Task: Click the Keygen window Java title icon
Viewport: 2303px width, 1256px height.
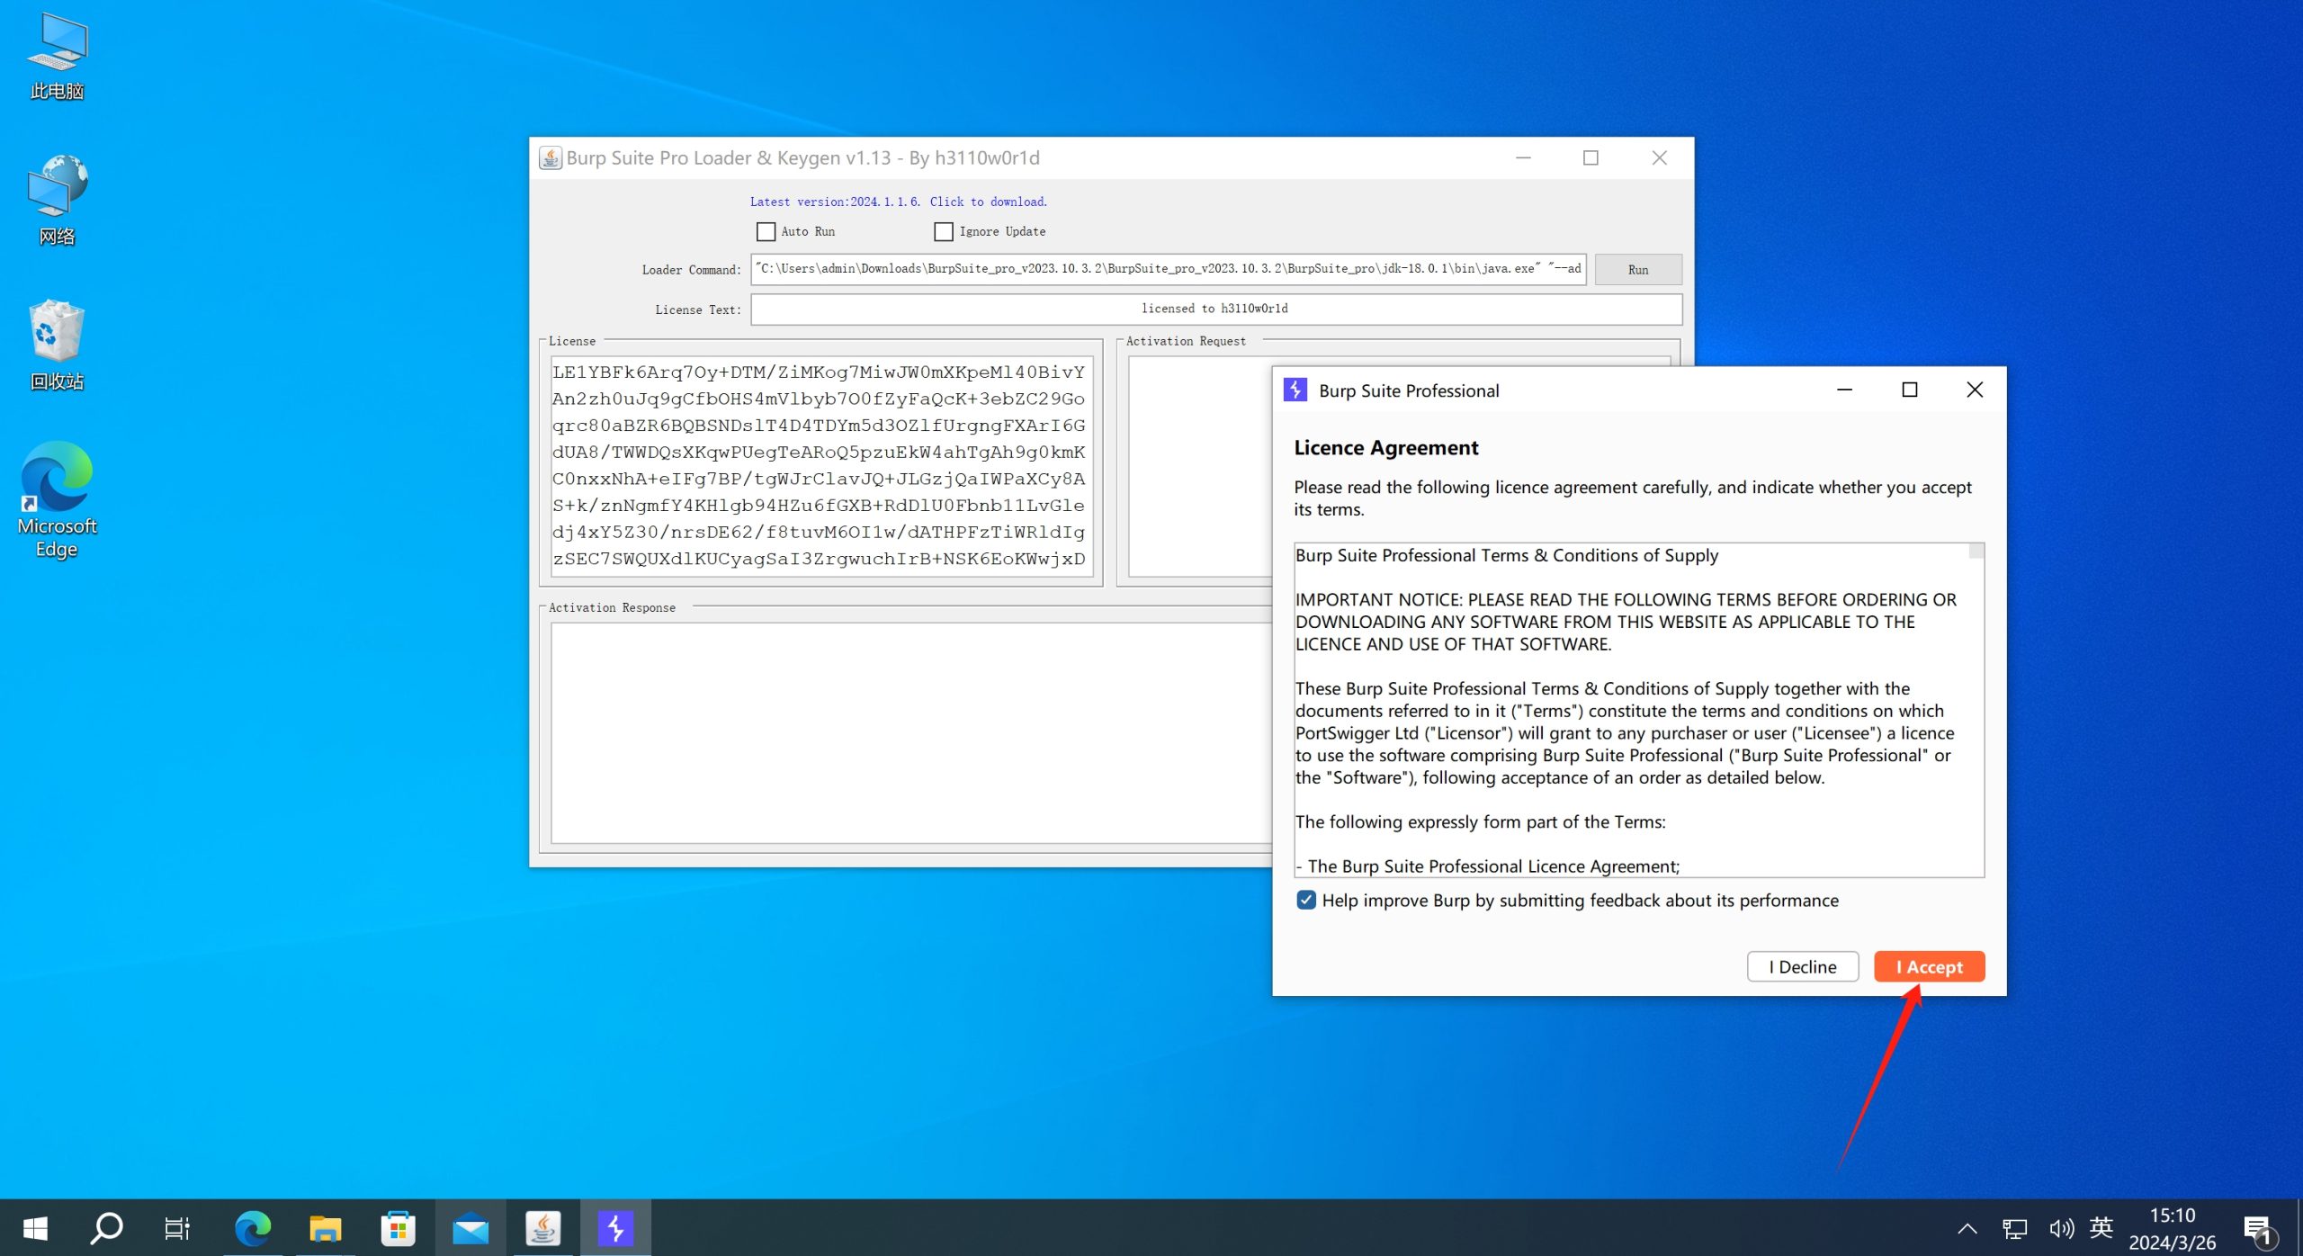Action: point(551,157)
